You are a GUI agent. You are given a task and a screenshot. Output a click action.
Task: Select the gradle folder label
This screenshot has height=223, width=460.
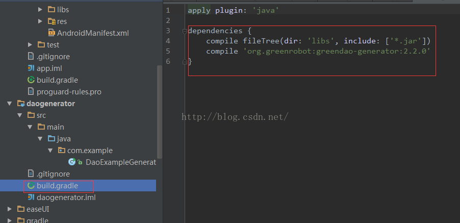[37, 220]
